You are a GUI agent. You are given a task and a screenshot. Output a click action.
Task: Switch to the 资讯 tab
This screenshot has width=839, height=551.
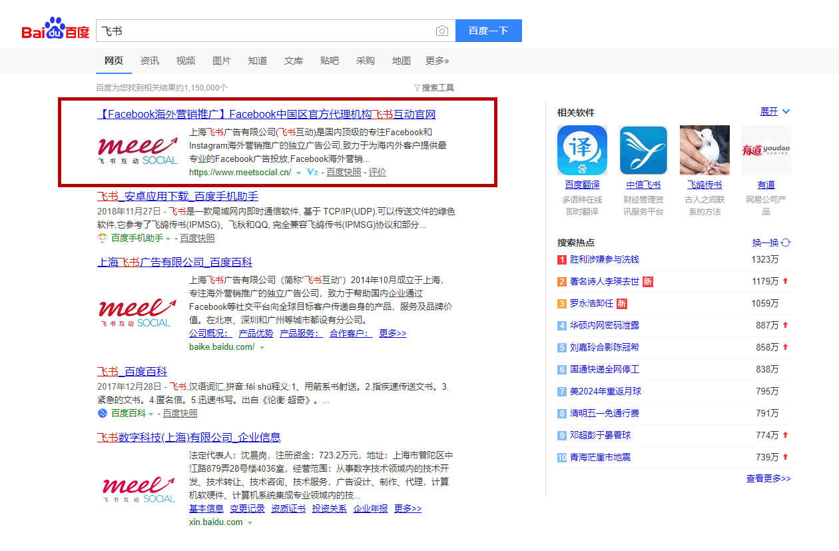pos(150,61)
